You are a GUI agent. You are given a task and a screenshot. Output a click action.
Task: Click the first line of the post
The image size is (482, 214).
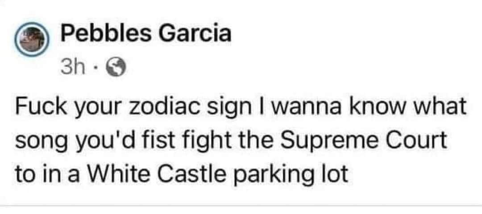click(x=241, y=109)
